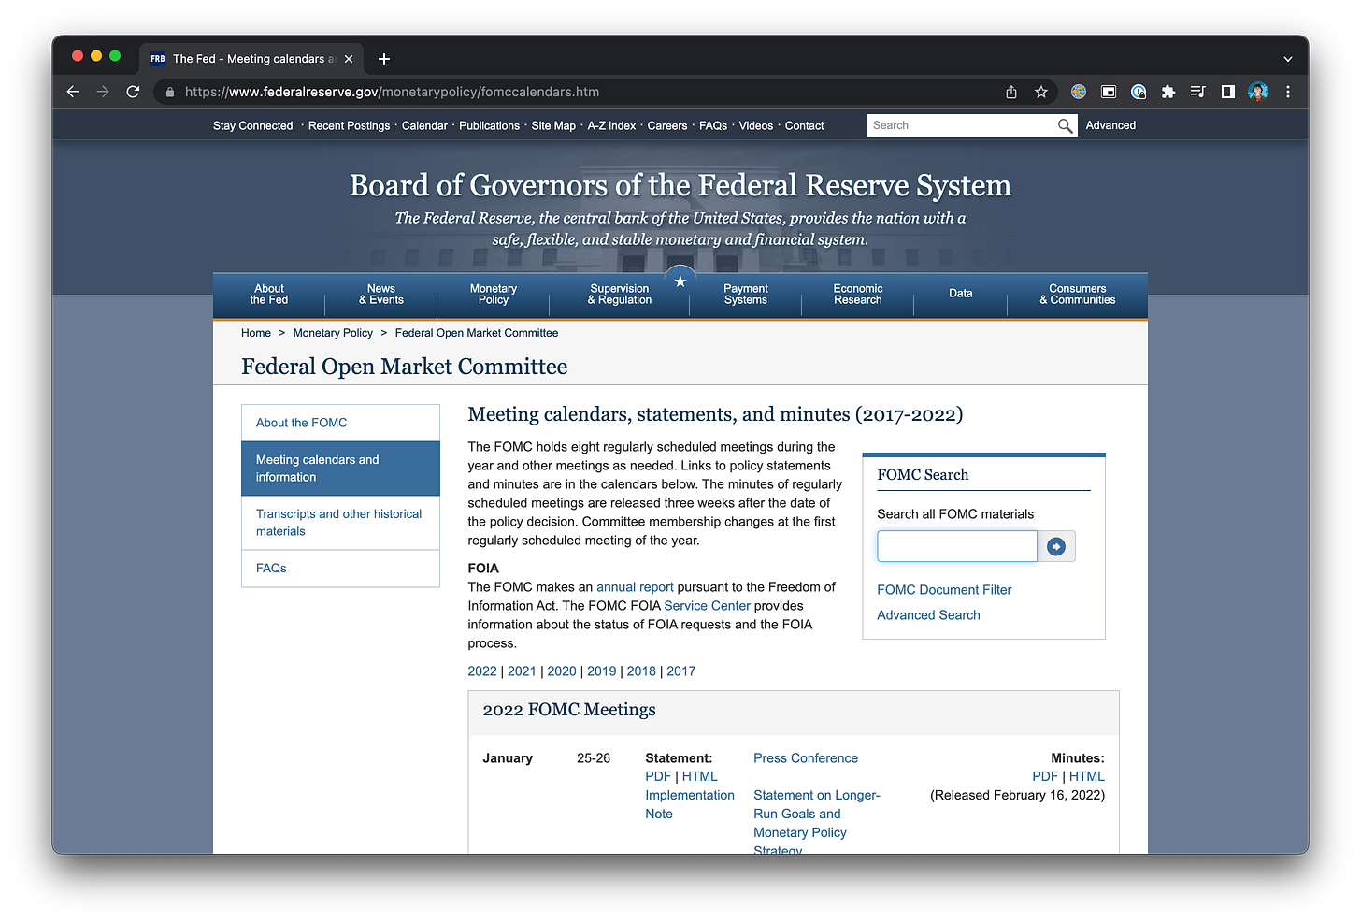Screen dimensions: 1361x923
Task: Jump to the 2017 meetings link
Action: (681, 671)
